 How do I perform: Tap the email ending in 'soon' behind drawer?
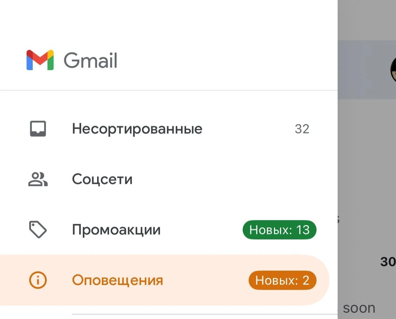point(359,308)
